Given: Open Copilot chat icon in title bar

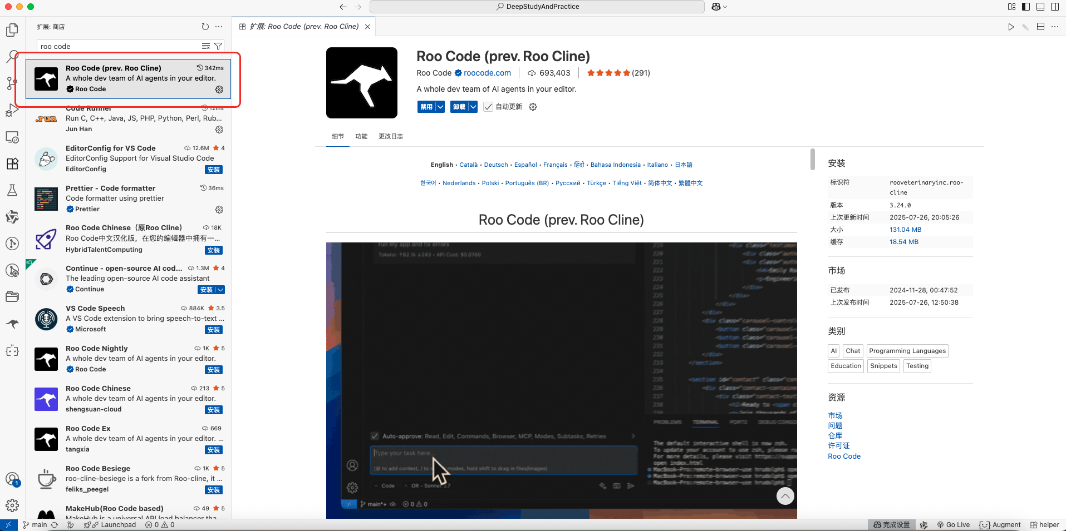Looking at the screenshot, I should (x=716, y=7).
